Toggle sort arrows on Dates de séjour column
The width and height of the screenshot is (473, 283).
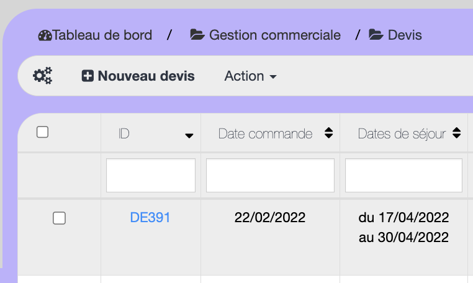[456, 133]
